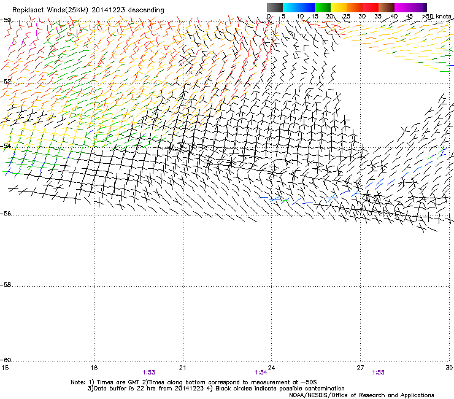454x399 pixels.
Task: Click the 'Times are GMT' note line
Action: 194,382
